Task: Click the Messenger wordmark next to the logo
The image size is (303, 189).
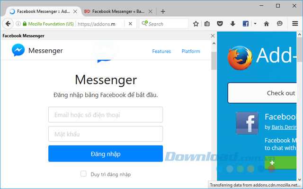Action: pos(45,51)
